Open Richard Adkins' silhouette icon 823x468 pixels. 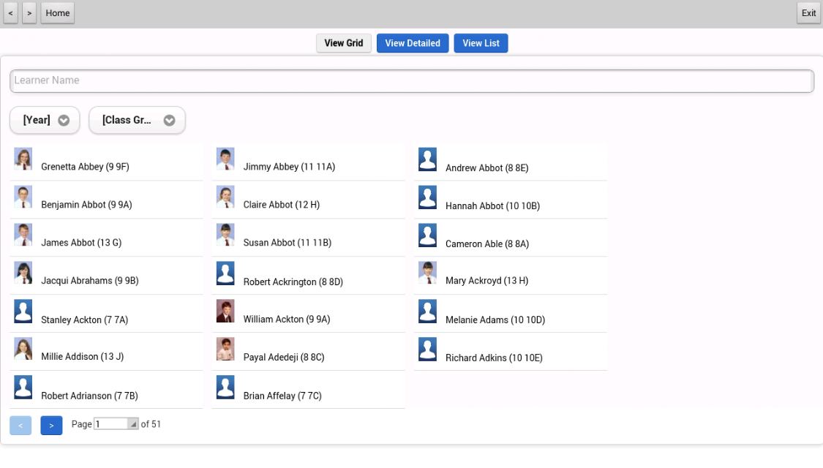click(427, 350)
